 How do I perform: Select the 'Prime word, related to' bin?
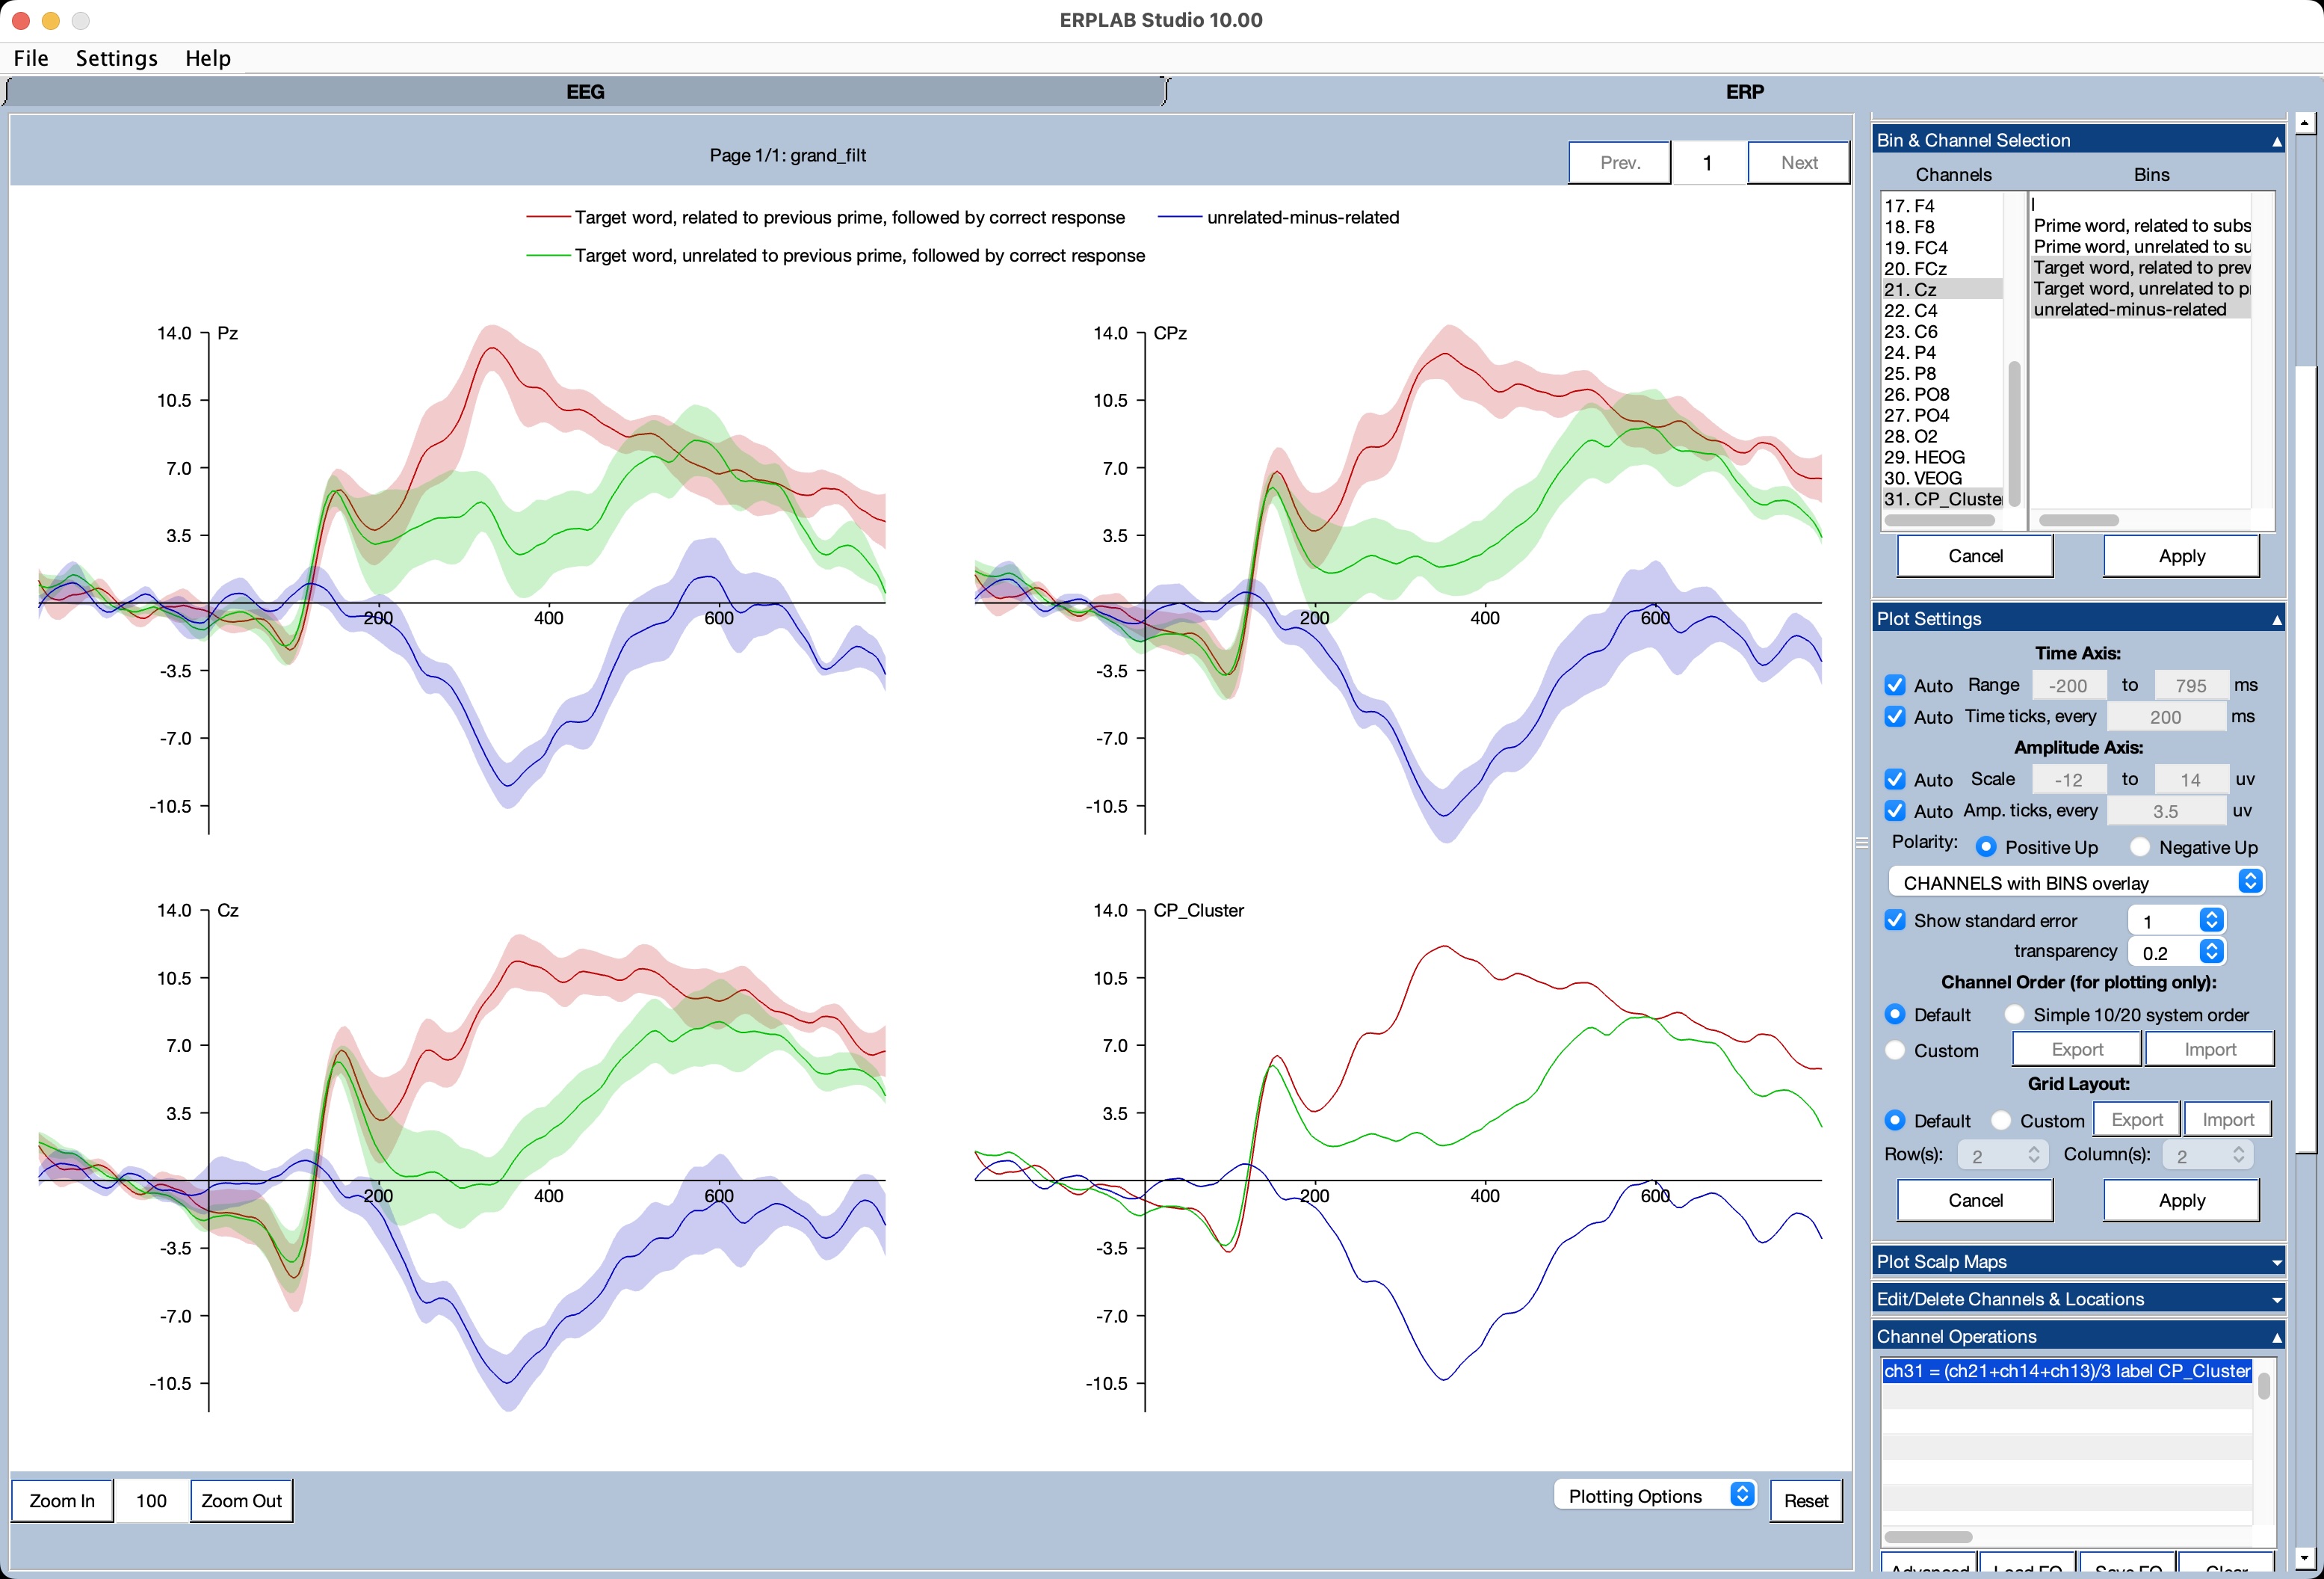(x=2140, y=225)
